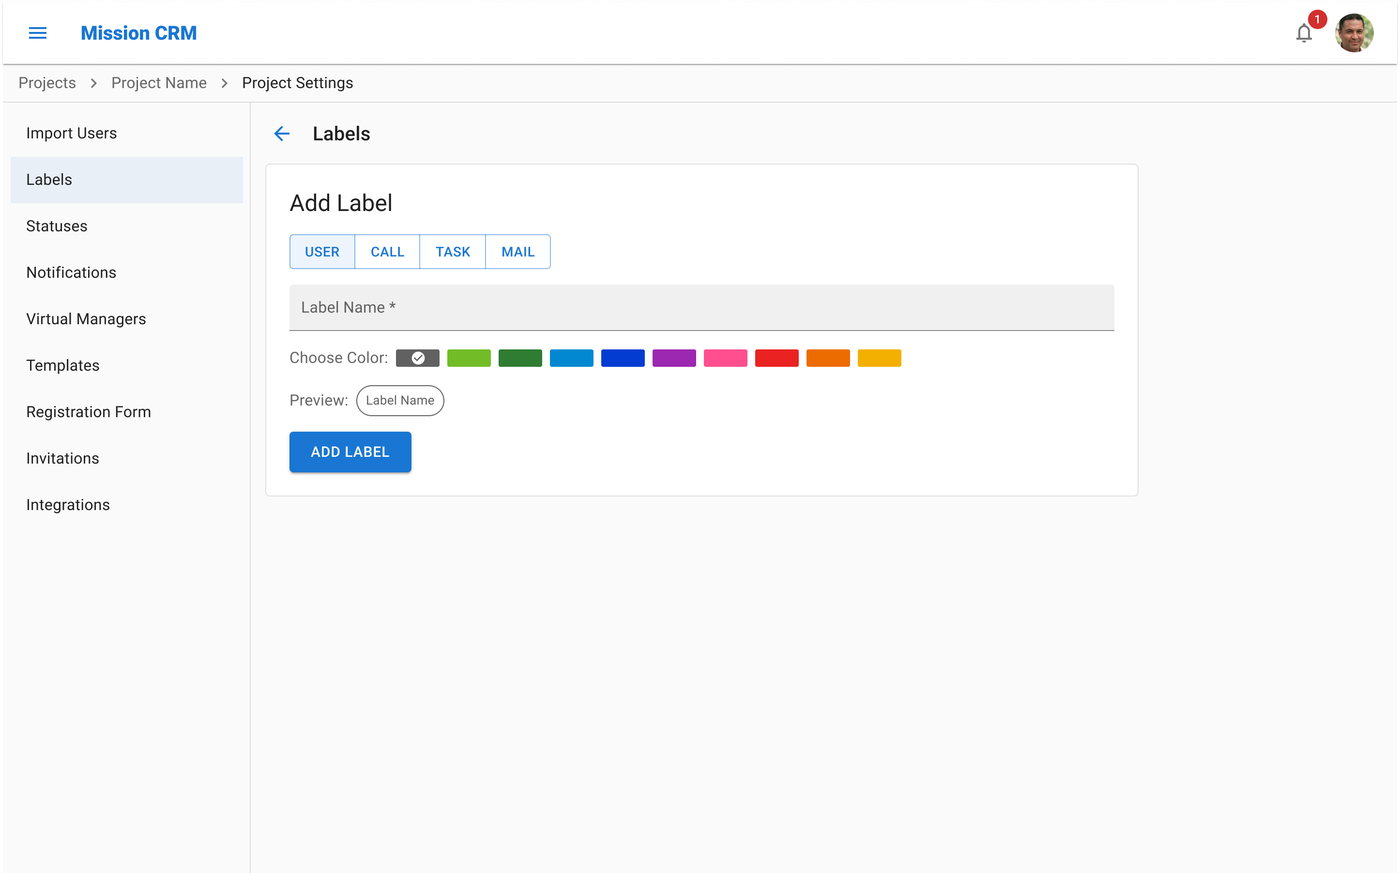
Task: Choose the orange color swatch
Action: point(828,358)
